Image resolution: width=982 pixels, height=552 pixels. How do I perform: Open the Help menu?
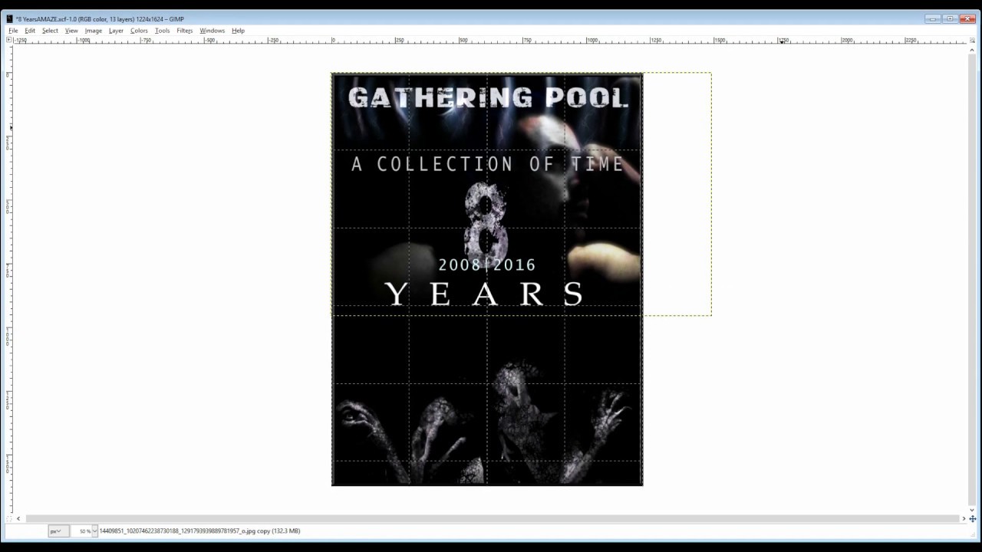pos(238,31)
